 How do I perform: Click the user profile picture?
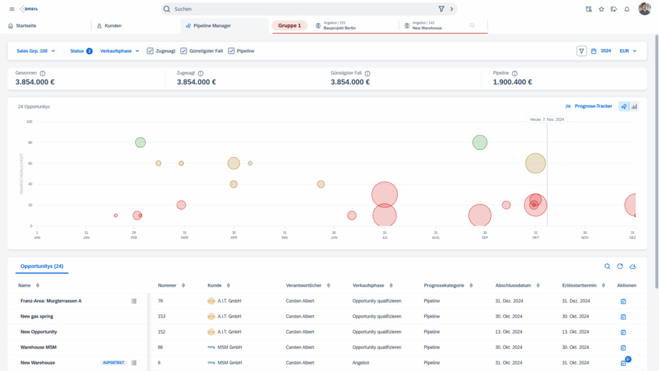pos(645,9)
